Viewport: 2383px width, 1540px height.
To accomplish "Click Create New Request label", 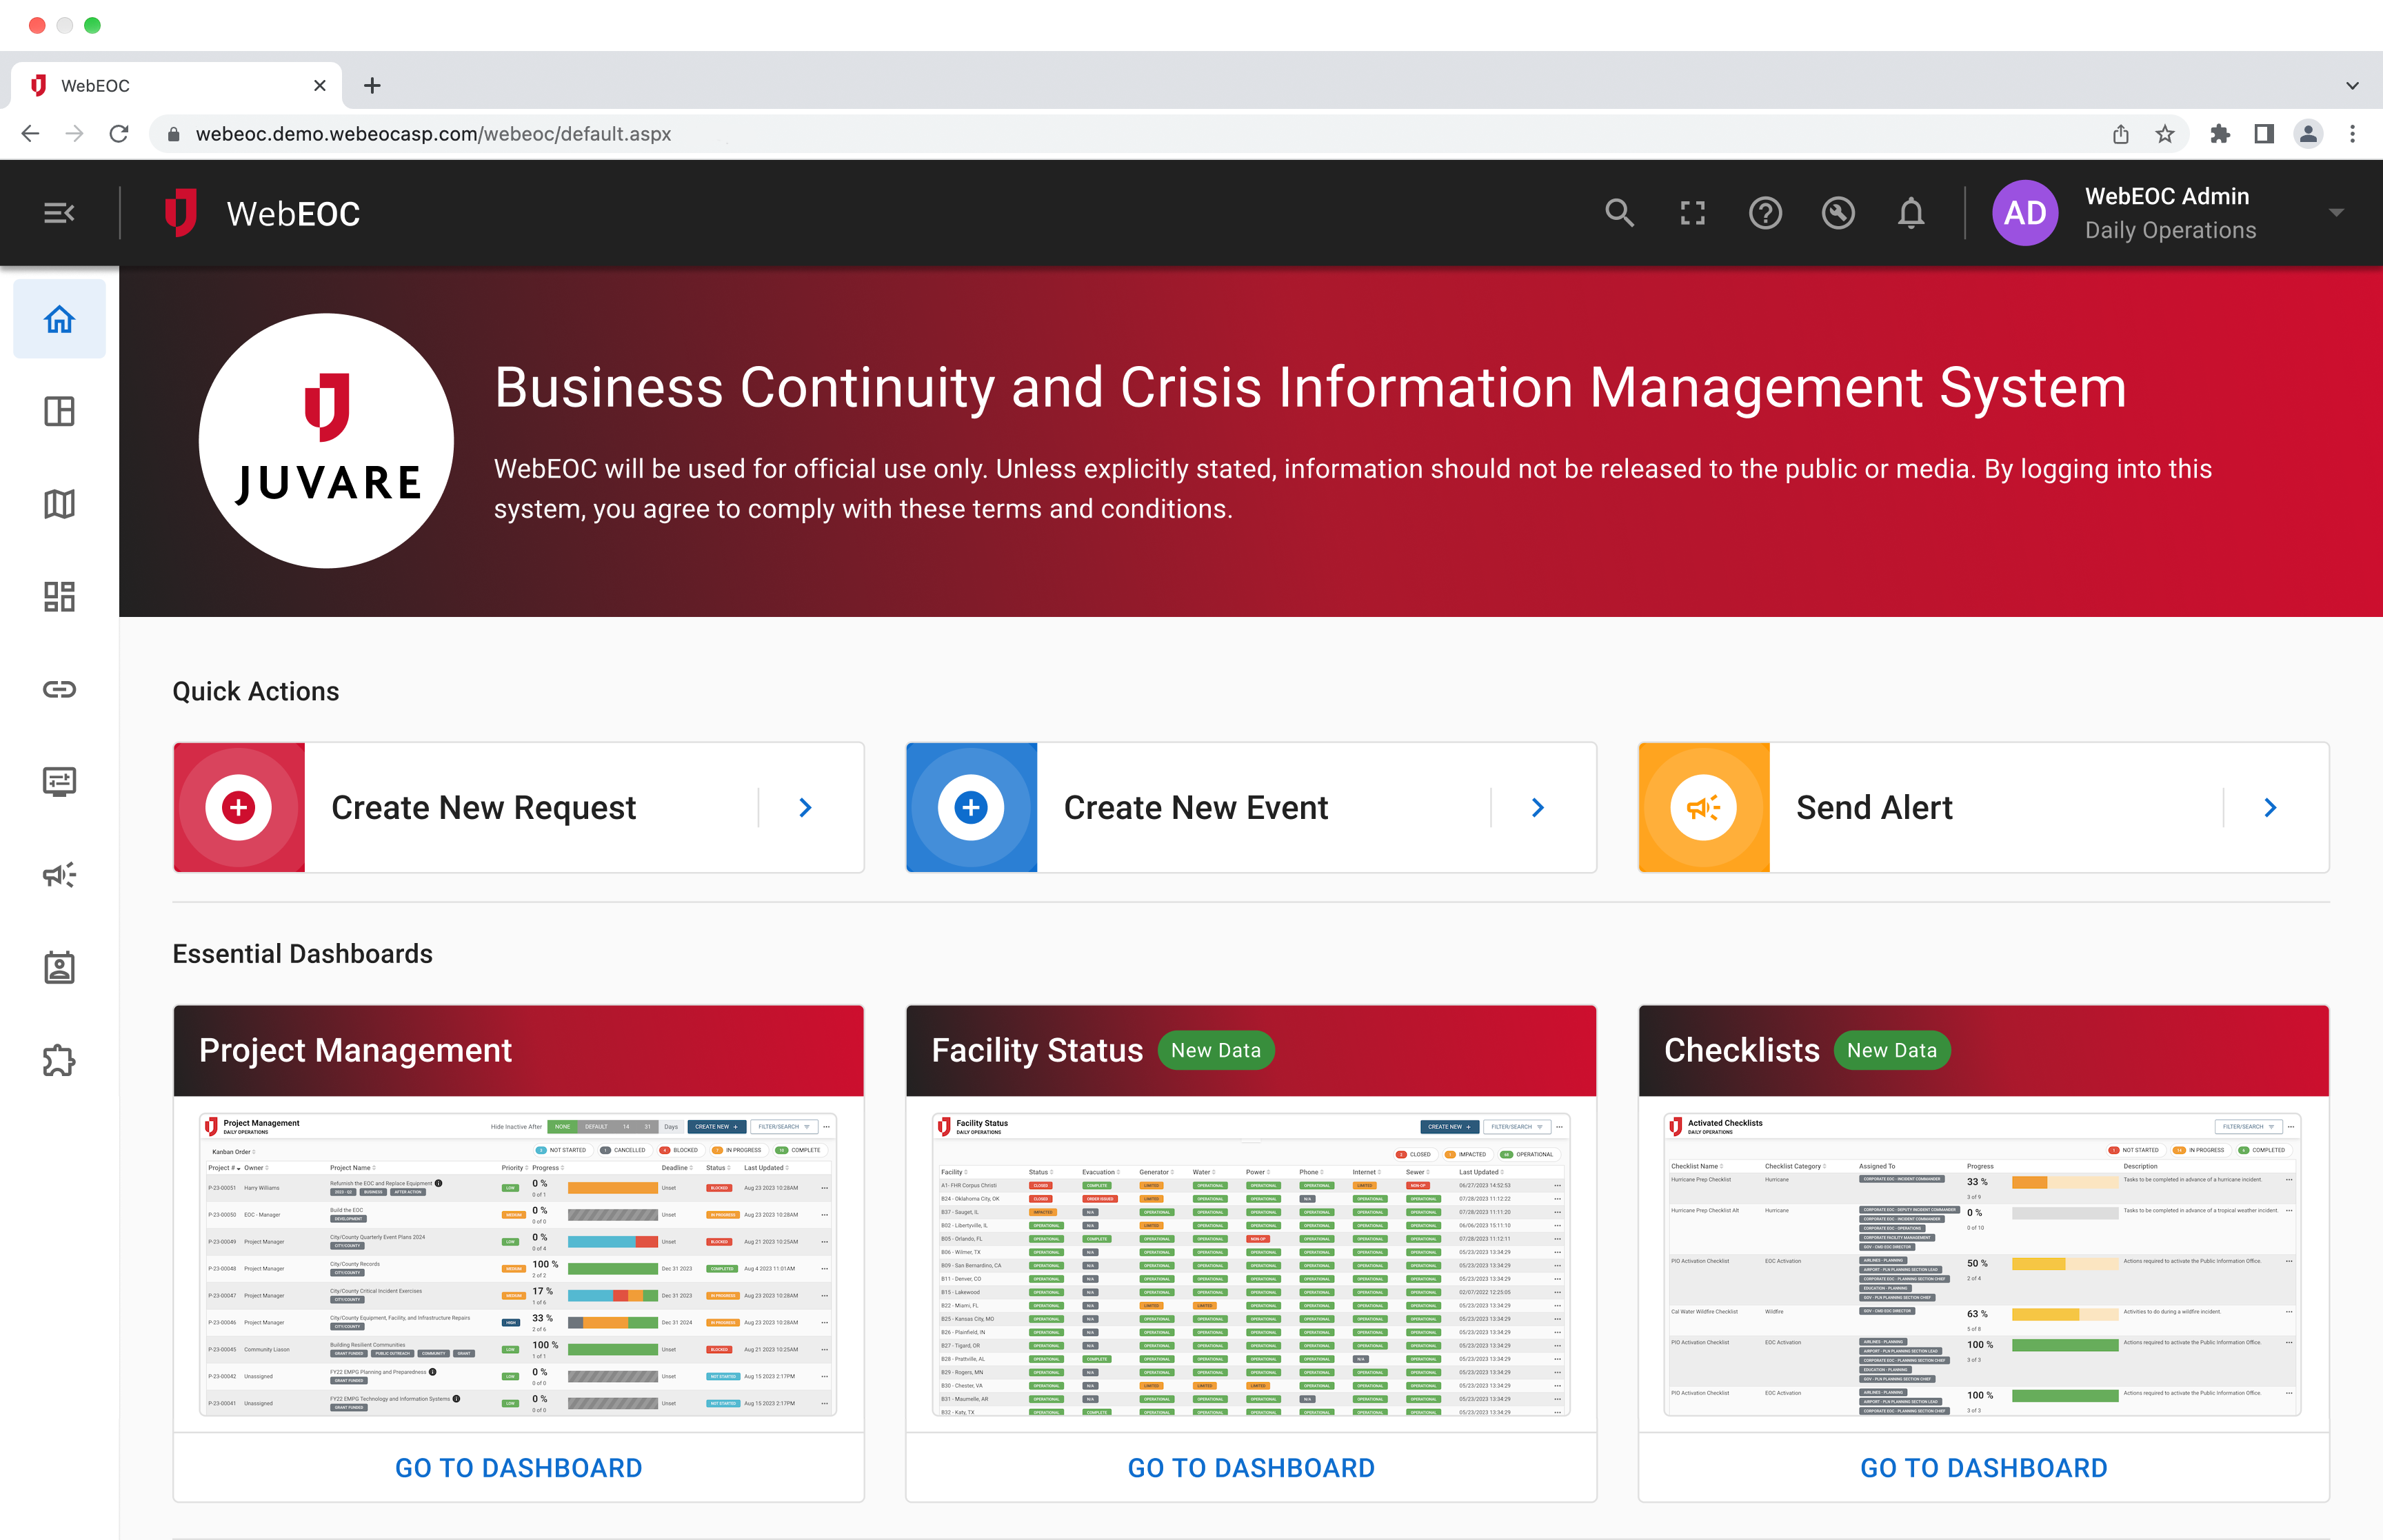I will tap(483, 807).
